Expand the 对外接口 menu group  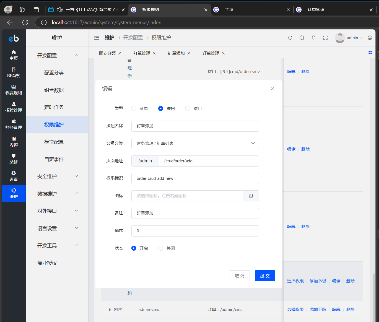click(57, 211)
